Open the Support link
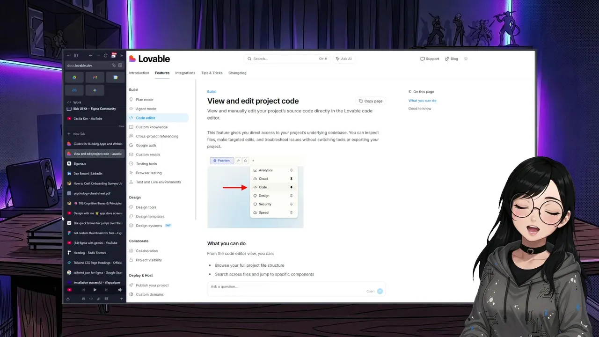 coord(430,59)
